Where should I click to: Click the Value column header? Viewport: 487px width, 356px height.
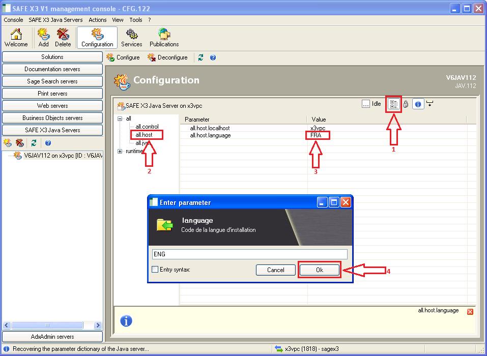click(x=387, y=120)
